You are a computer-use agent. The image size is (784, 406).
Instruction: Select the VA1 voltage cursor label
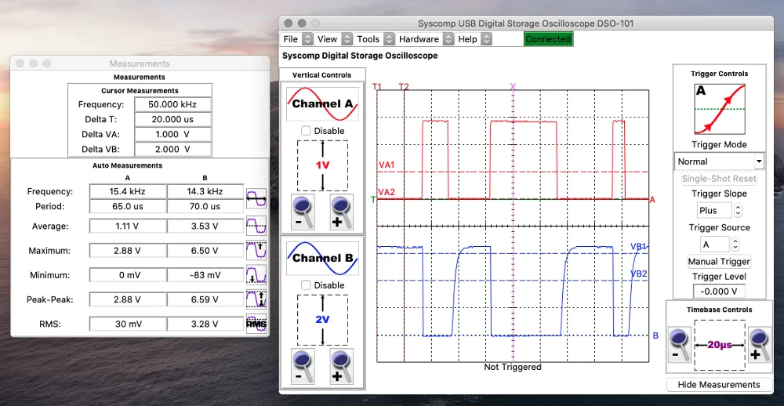point(387,165)
